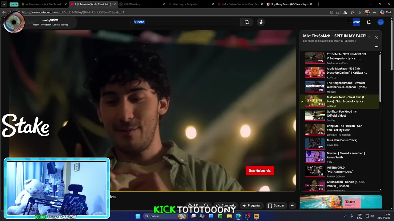Screen dimensions: 394x221
Task: Switch to the Buy Gang Beasts Steam Key tab
Action: coord(289,4)
